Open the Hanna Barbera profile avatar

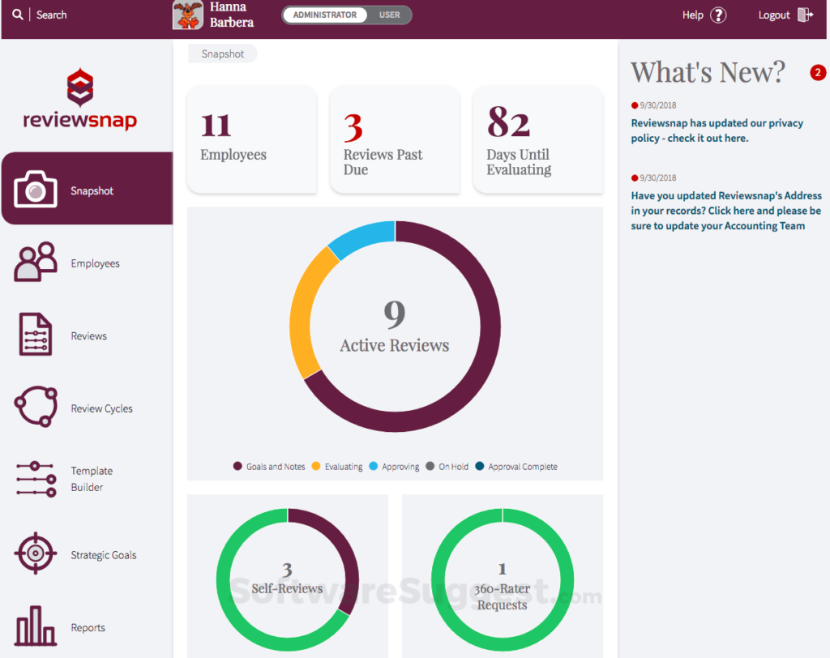point(188,15)
